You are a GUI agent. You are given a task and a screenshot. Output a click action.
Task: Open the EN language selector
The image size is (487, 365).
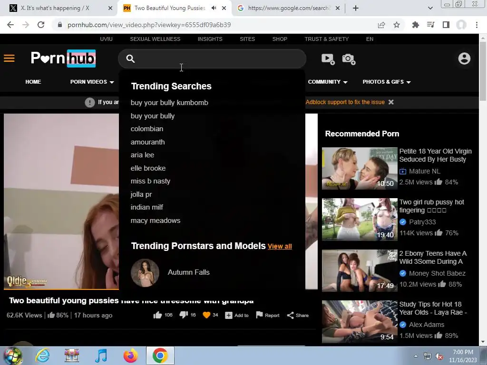pyautogui.click(x=370, y=39)
